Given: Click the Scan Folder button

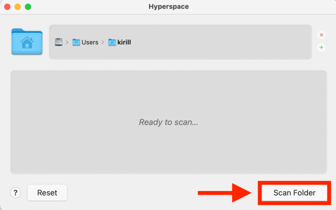Looking at the screenshot, I should [x=294, y=193].
